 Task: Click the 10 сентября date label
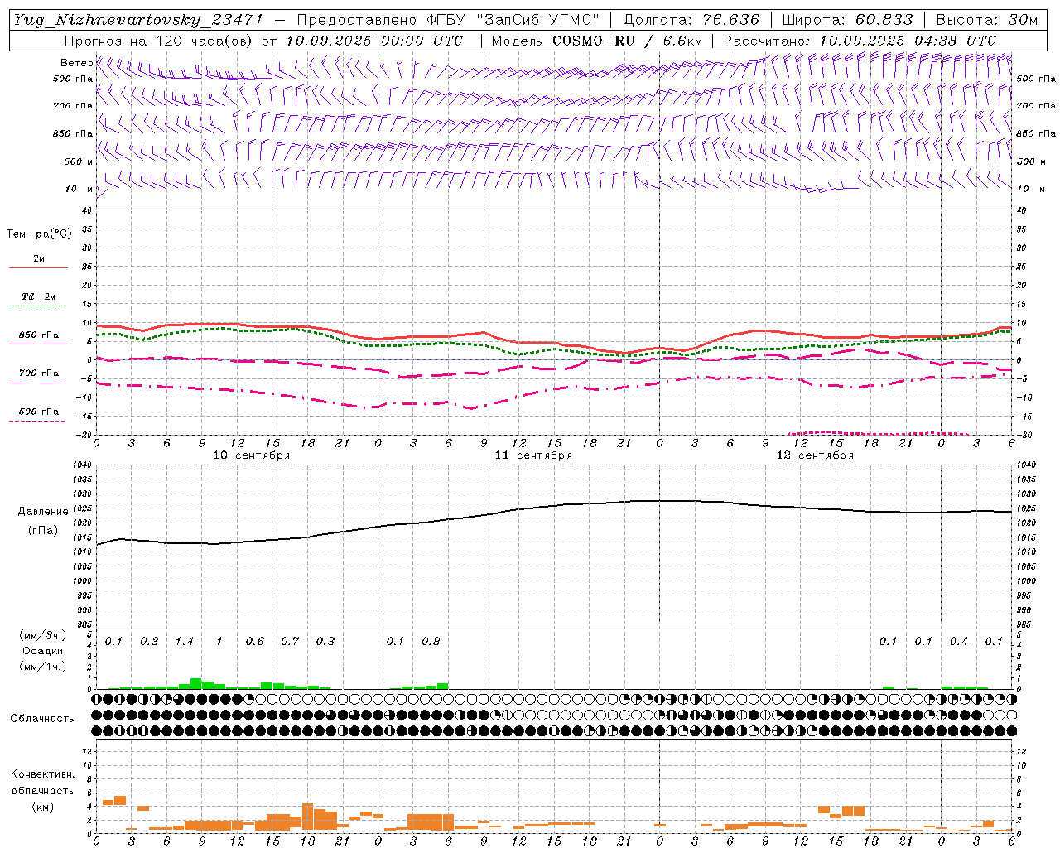252,455
